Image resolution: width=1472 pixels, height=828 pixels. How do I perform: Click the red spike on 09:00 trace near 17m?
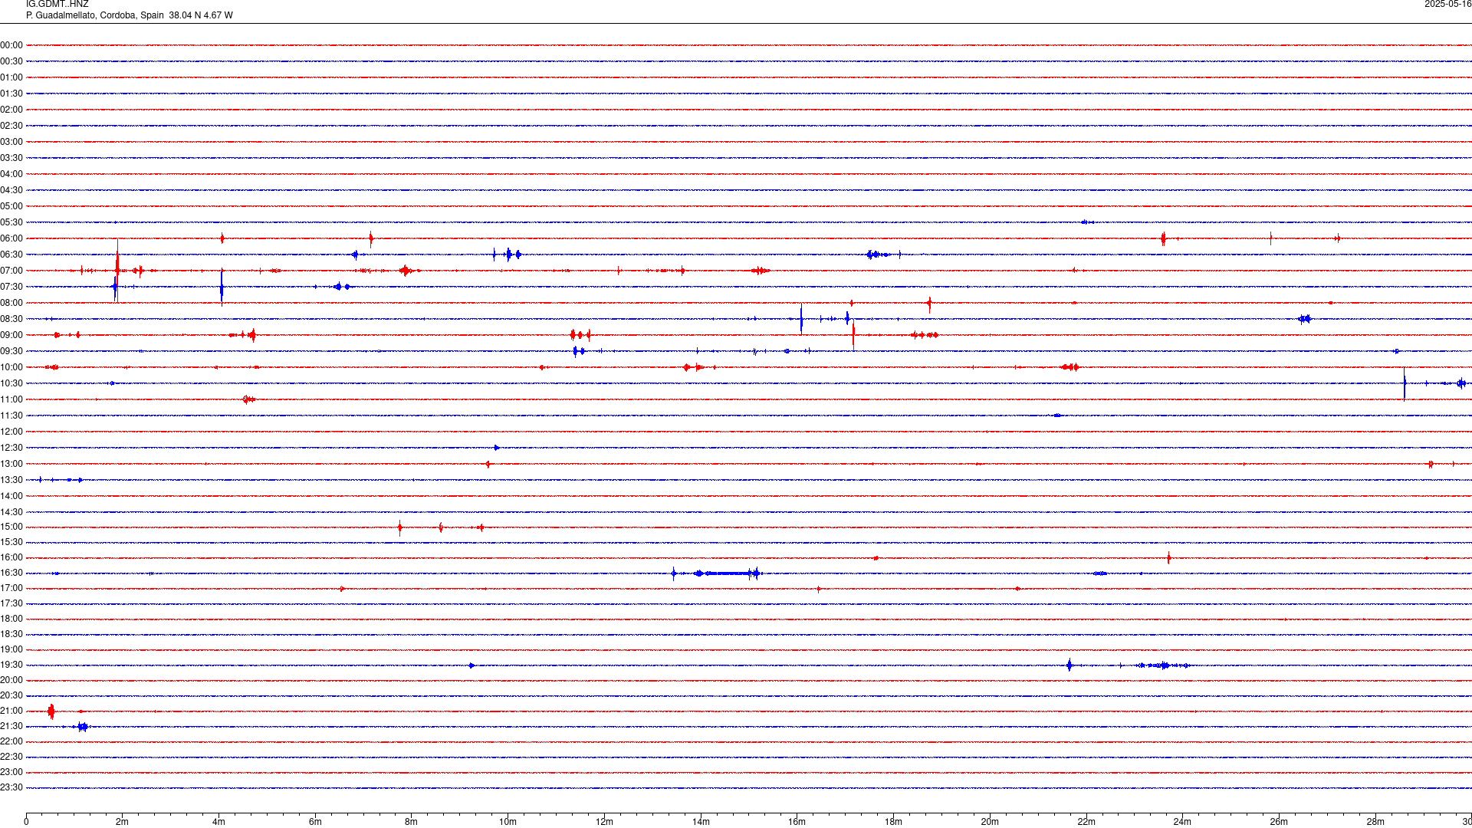click(853, 335)
